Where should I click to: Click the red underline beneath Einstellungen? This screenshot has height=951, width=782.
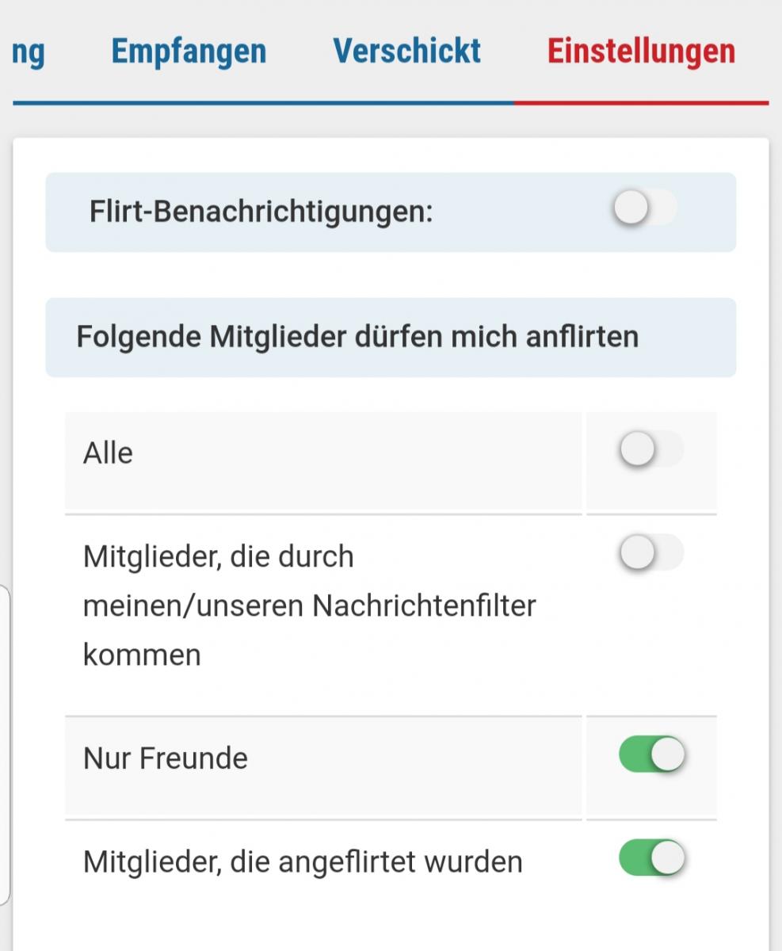click(x=641, y=103)
